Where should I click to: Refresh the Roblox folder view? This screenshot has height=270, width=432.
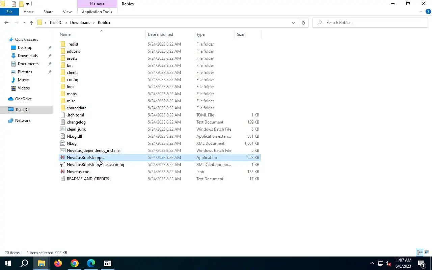pos(303,23)
